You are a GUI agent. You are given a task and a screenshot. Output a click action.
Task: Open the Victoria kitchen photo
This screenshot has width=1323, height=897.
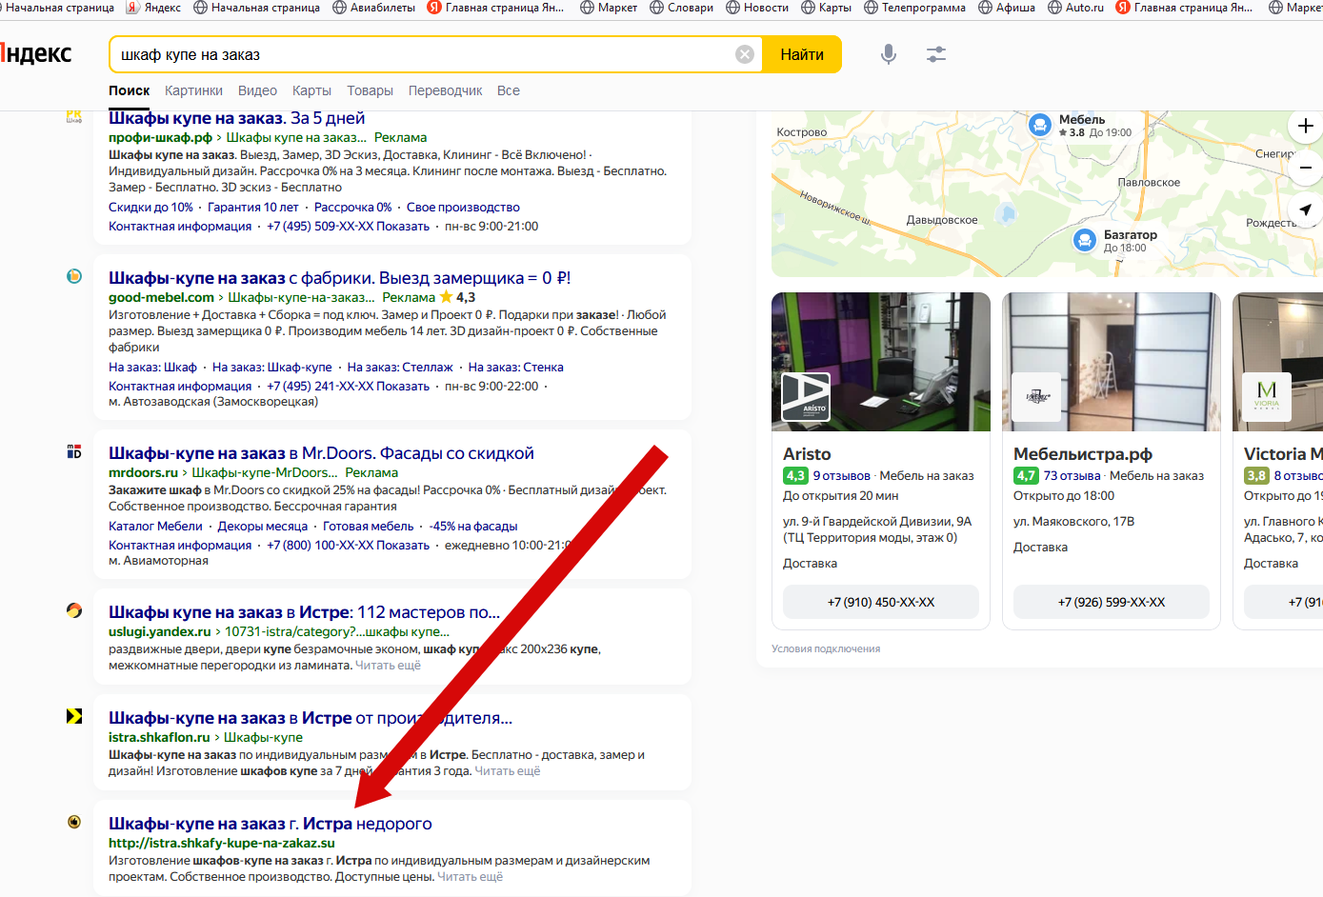point(1277,362)
